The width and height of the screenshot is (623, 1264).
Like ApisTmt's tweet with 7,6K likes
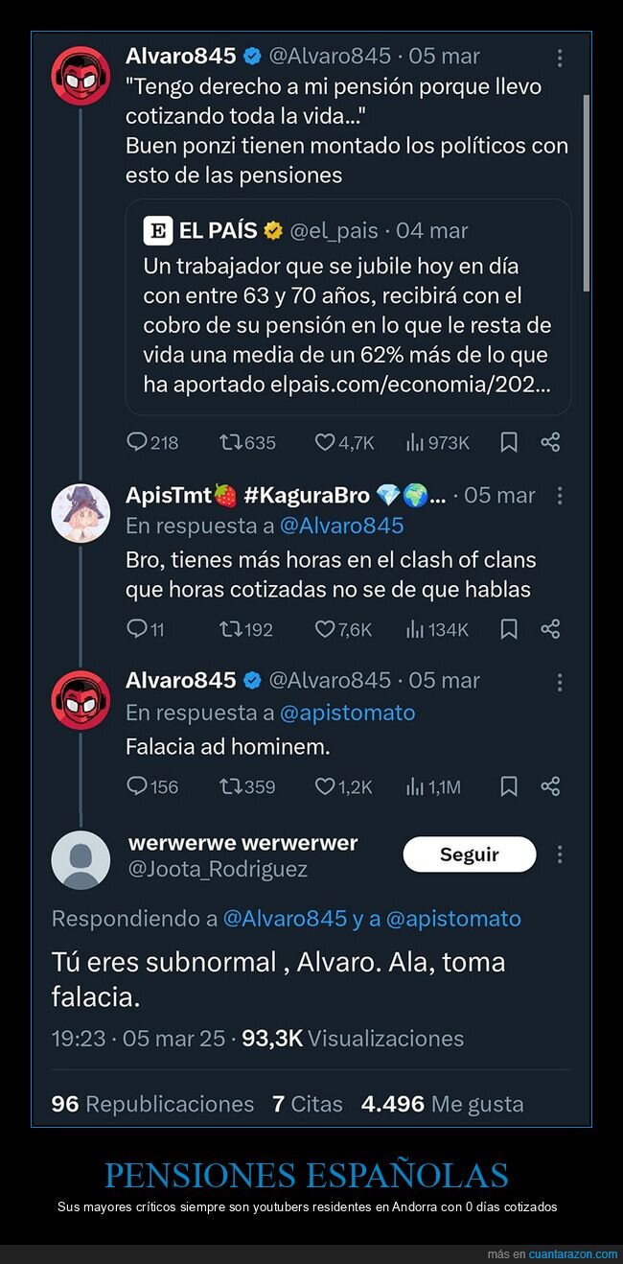pyautogui.click(x=326, y=629)
